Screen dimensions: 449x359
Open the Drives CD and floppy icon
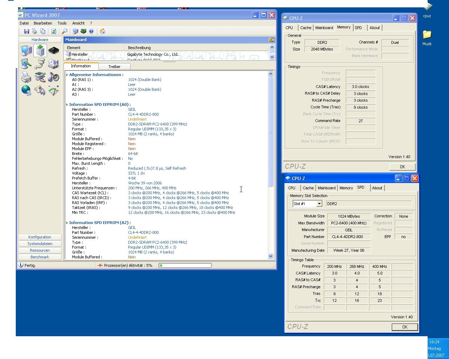(54, 64)
